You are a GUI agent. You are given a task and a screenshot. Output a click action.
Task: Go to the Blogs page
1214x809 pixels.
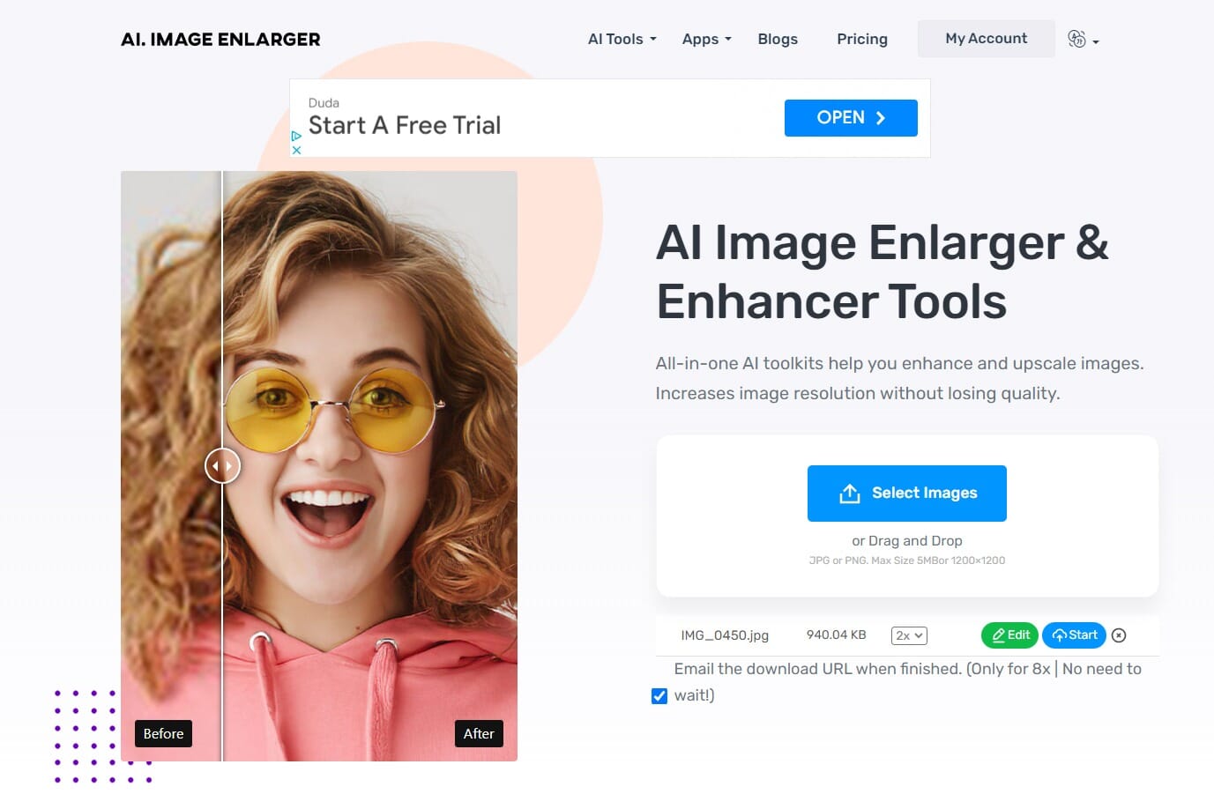coord(777,39)
